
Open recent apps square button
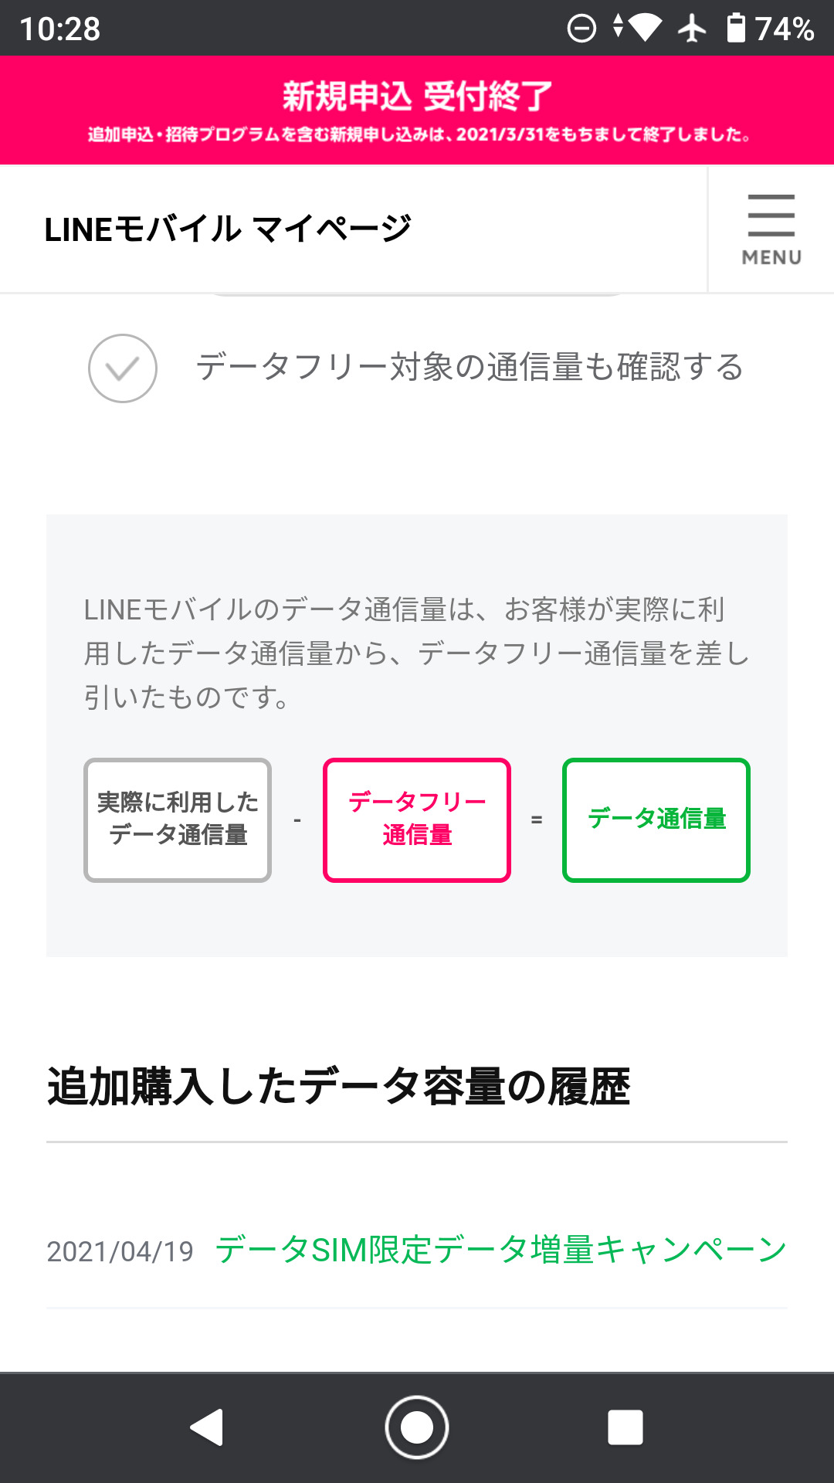click(x=625, y=1427)
